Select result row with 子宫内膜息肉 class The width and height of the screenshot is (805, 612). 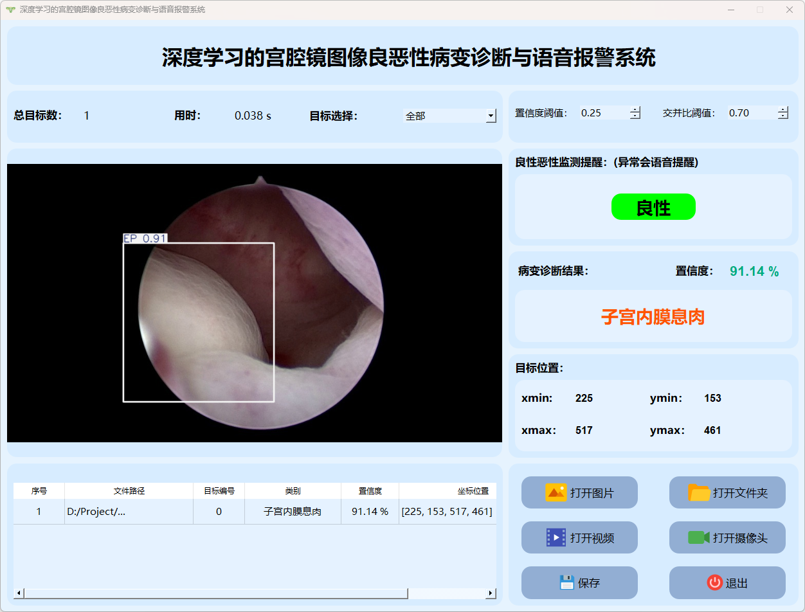click(293, 512)
